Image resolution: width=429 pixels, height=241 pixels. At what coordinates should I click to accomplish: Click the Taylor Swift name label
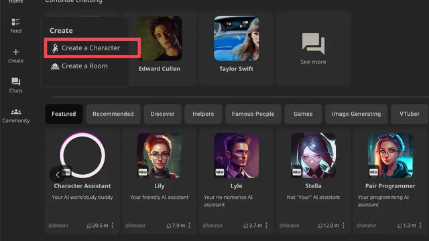pos(237,69)
